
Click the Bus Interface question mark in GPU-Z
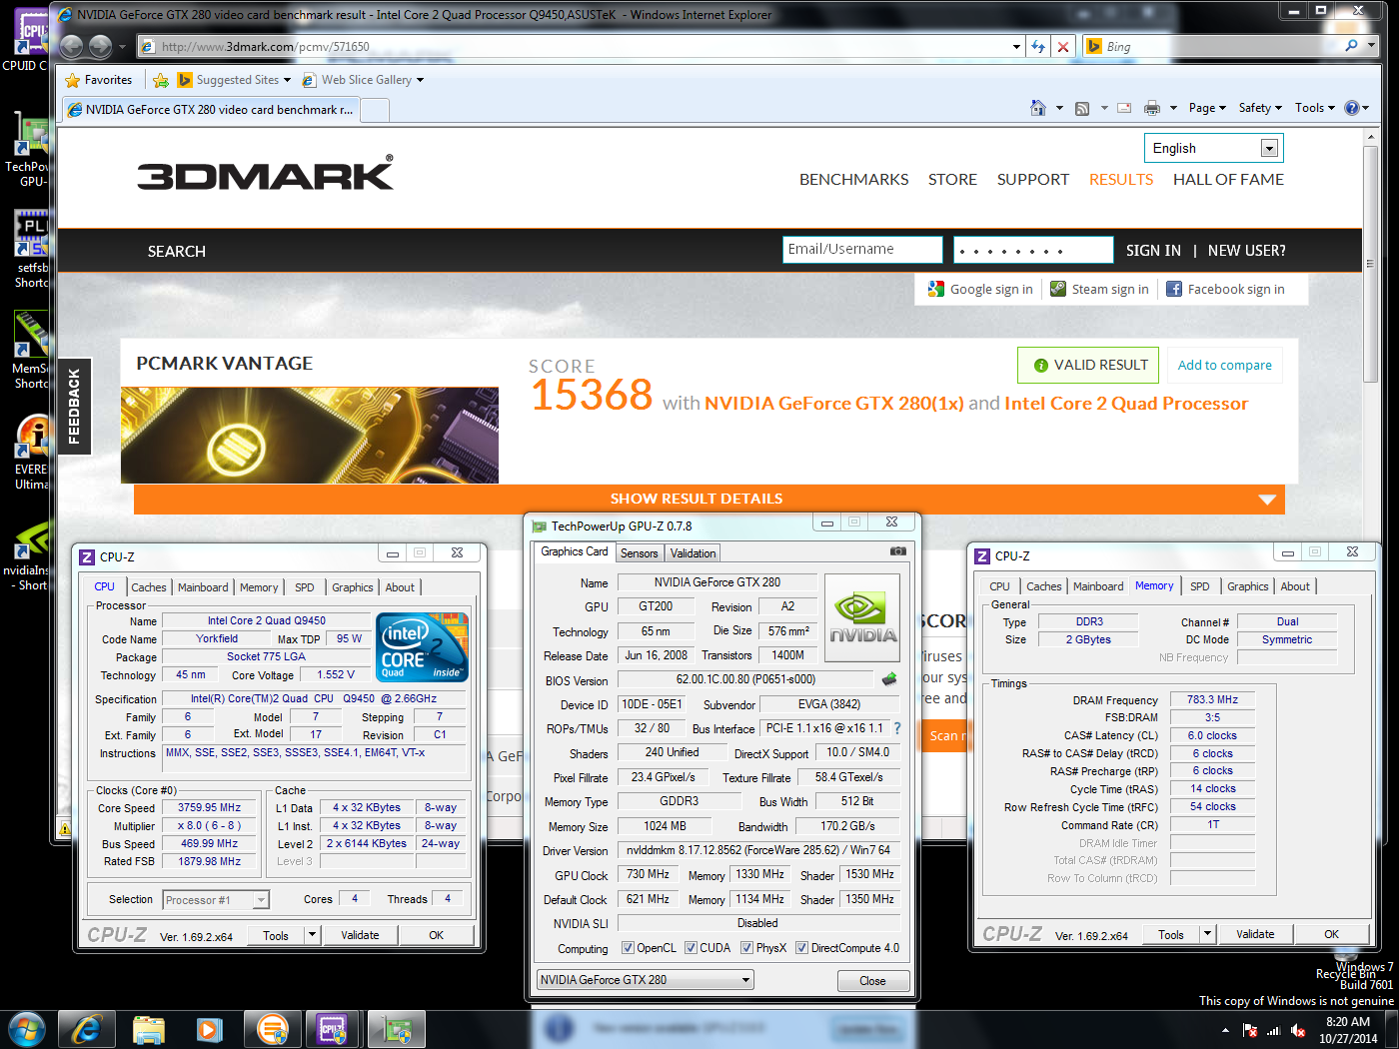(x=897, y=728)
